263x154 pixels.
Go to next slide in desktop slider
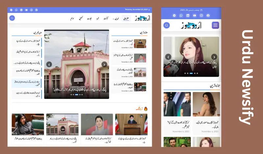[104, 64]
